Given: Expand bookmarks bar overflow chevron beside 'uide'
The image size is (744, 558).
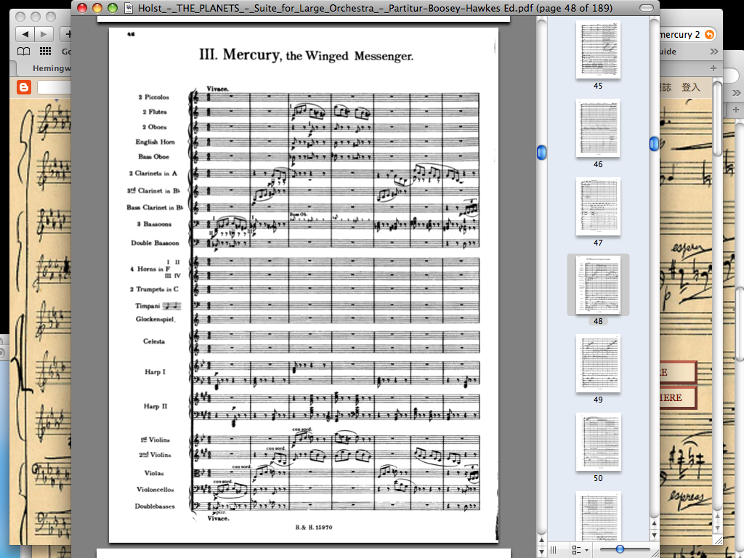Looking at the screenshot, I should coord(714,52).
